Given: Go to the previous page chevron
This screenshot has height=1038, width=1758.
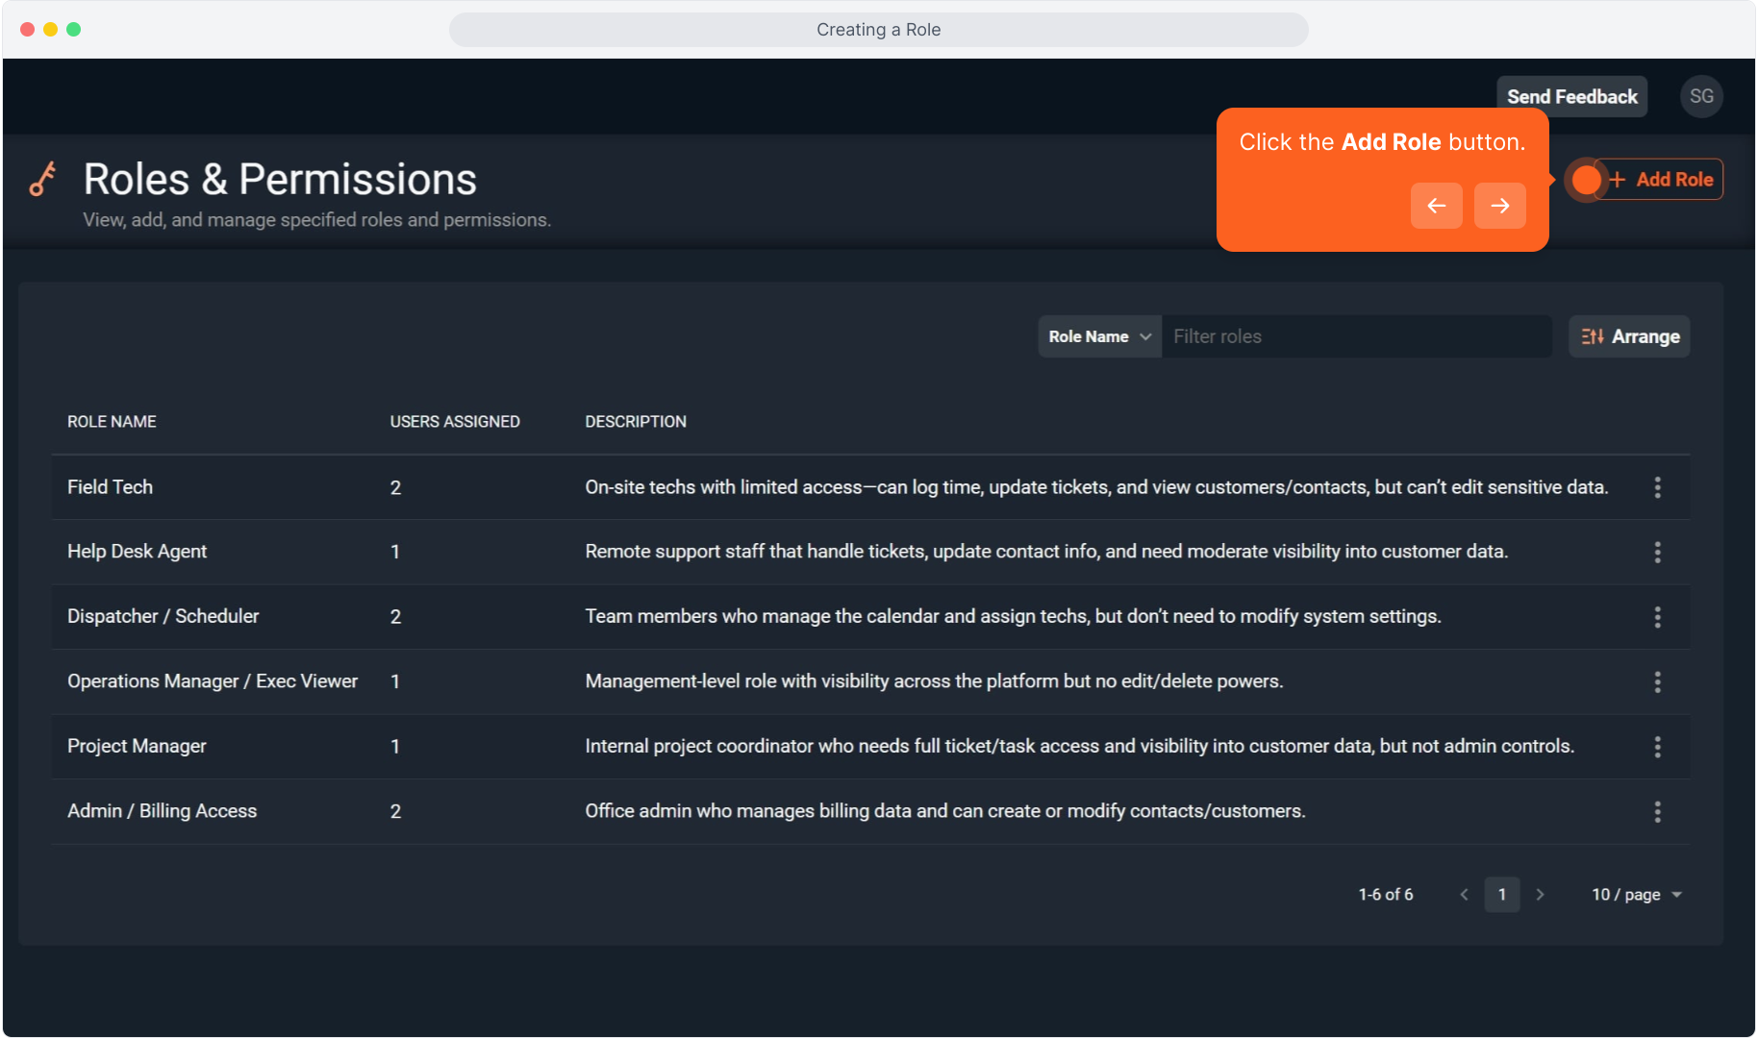Looking at the screenshot, I should pyautogui.click(x=1464, y=895).
